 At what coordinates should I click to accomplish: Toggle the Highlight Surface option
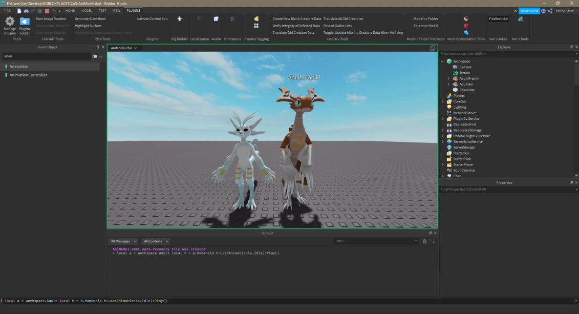[x=88, y=26]
